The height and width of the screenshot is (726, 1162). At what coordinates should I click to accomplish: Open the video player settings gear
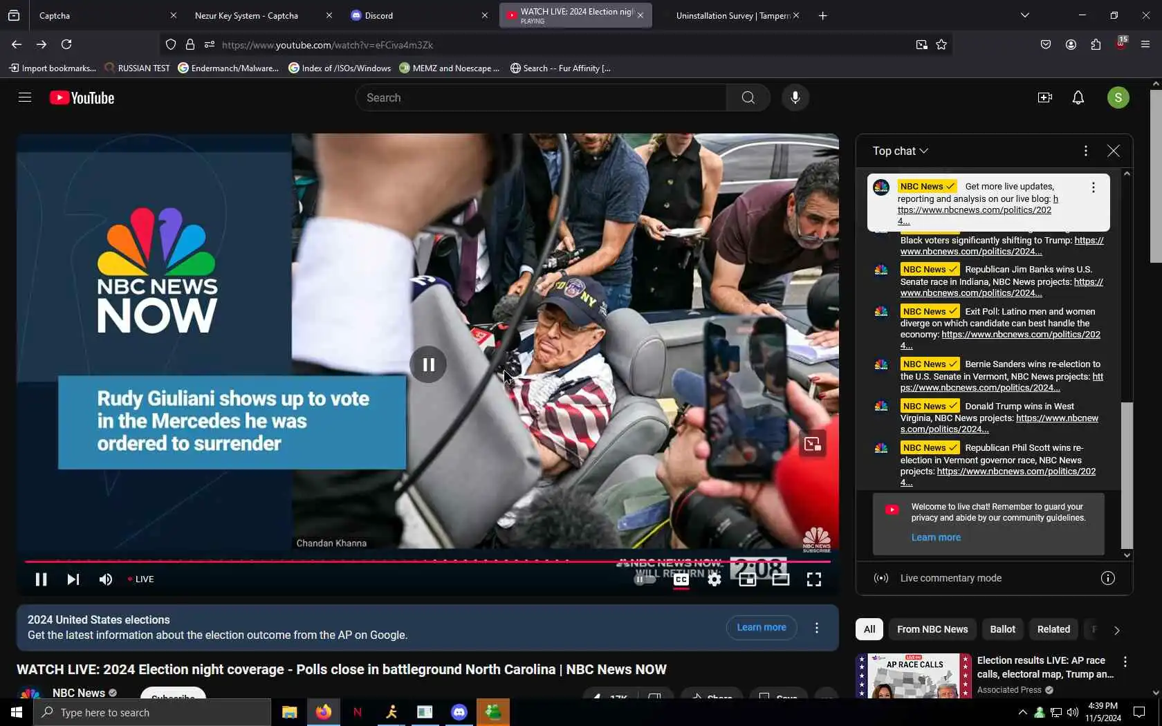click(x=714, y=579)
